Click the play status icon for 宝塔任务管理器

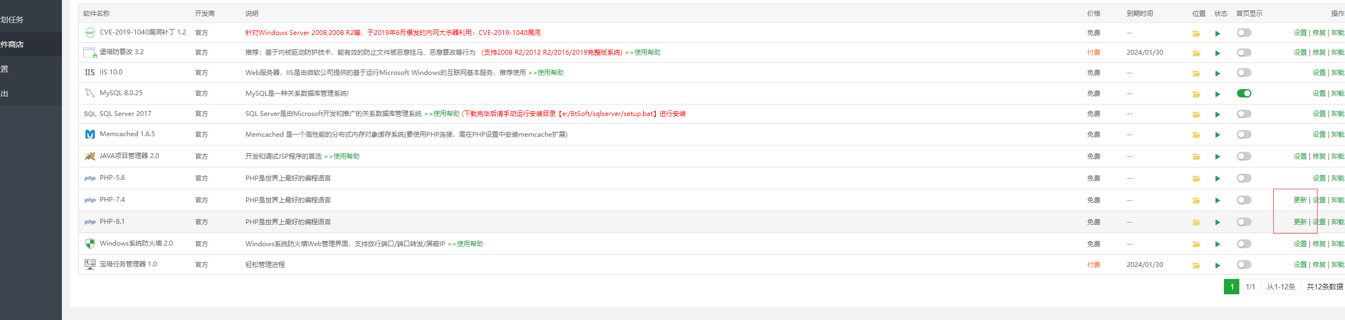(1217, 265)
